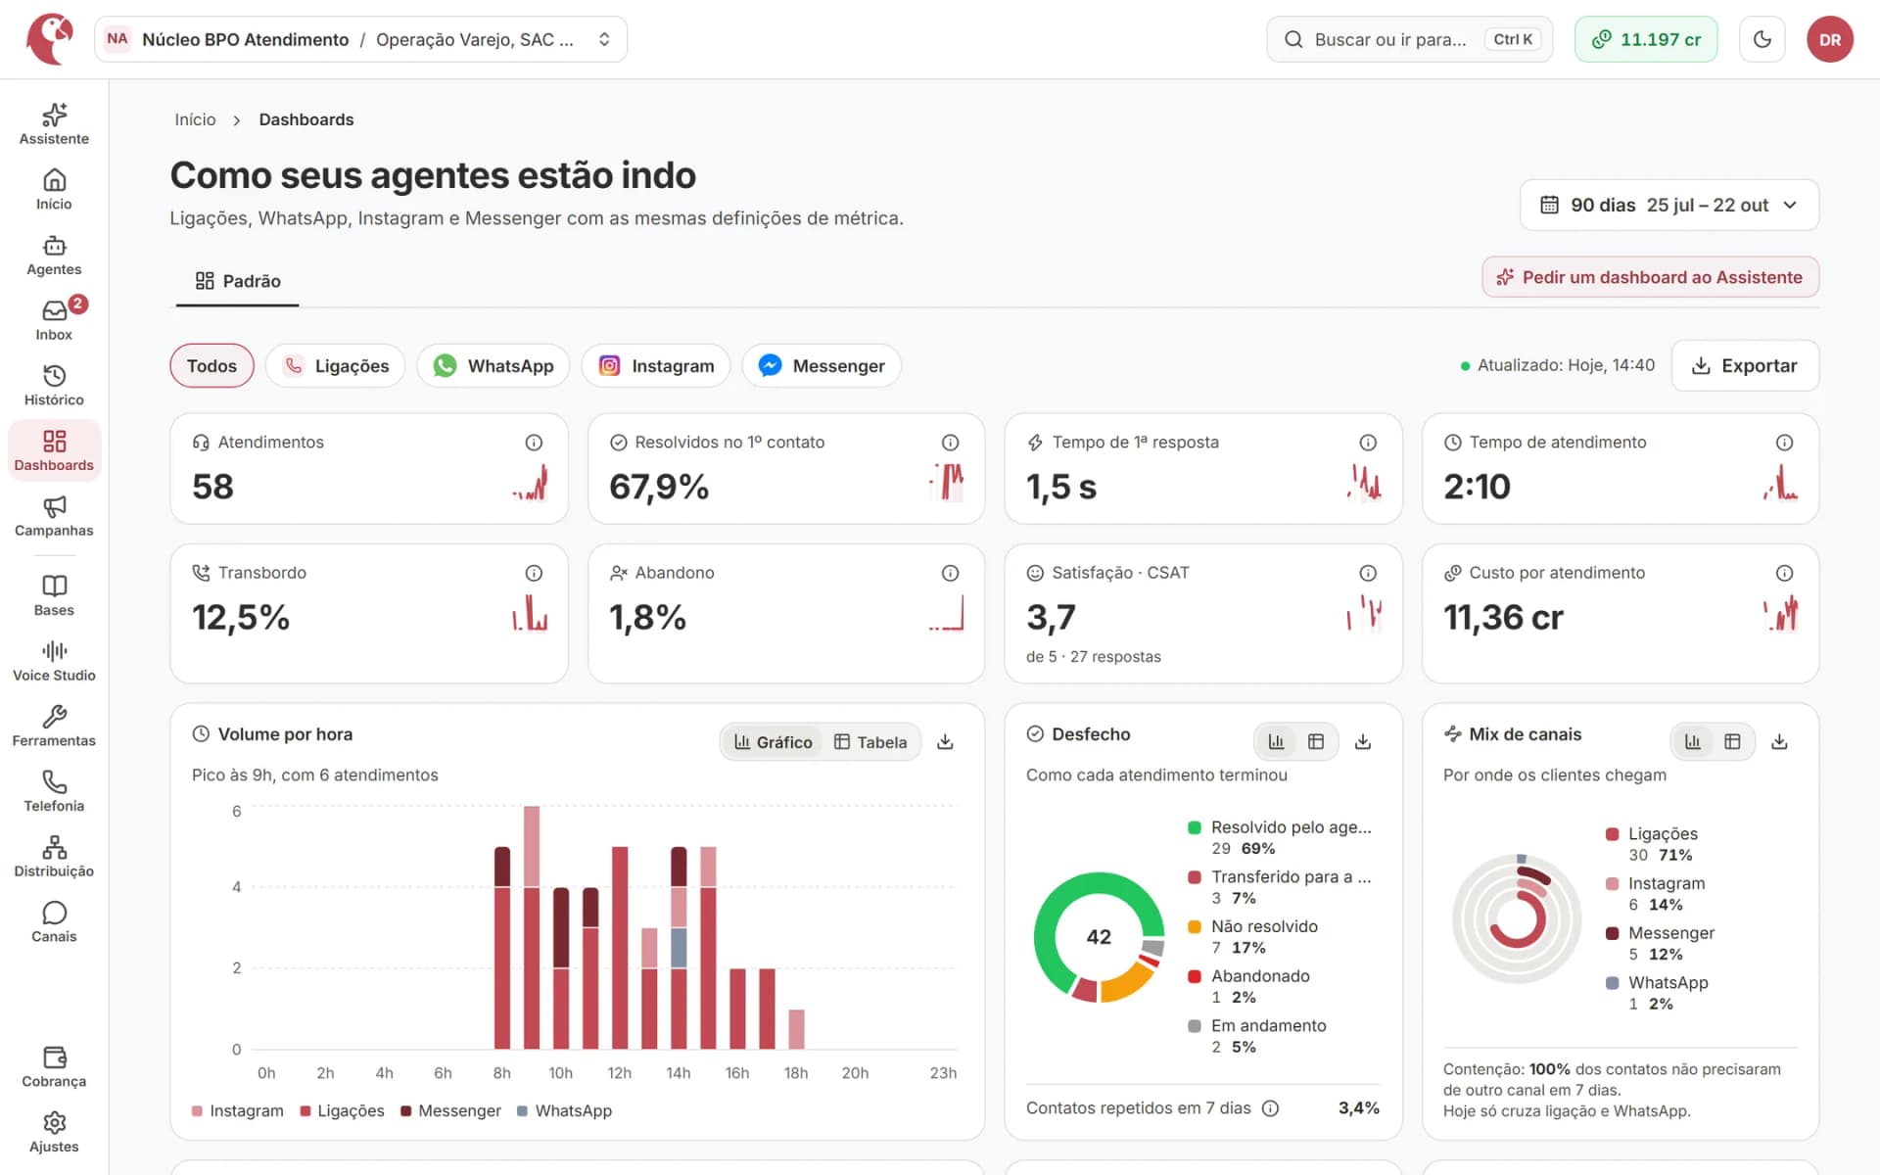Open Voice Studio in sidebar
The width and height of the screenshot is (1880, 1175).
click(54, 661)
